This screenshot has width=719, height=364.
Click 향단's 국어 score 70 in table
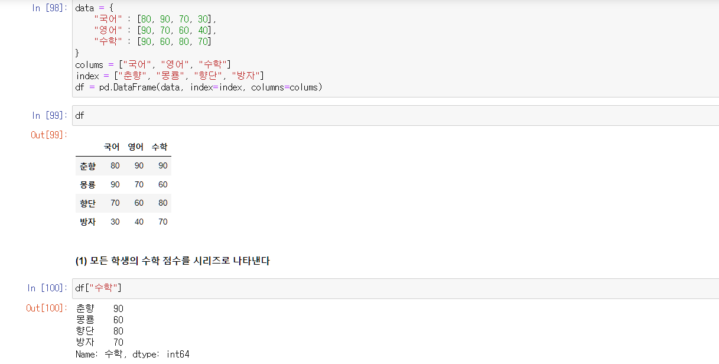[x=115, y=203]
